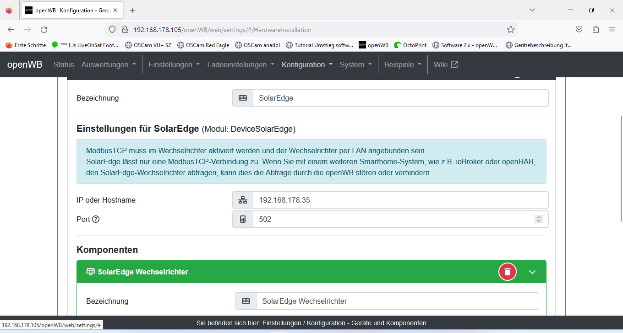Edit the device Bezeichnung field containing SolarEdge
This screenshot has height=333, width=623.
click(x=400, y=98)
